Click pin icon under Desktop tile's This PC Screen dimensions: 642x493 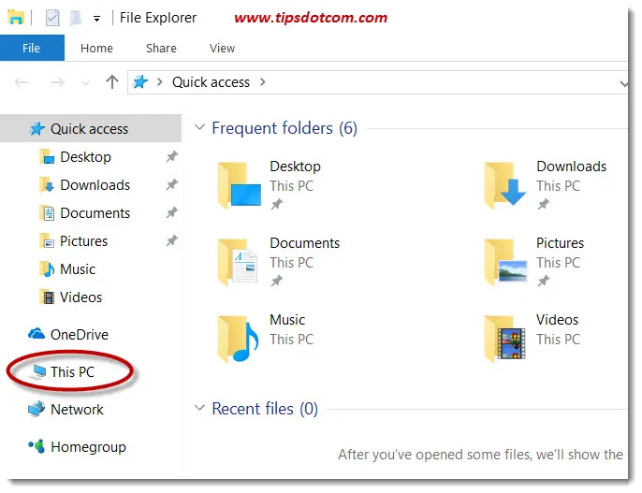[x=277, y=204]
